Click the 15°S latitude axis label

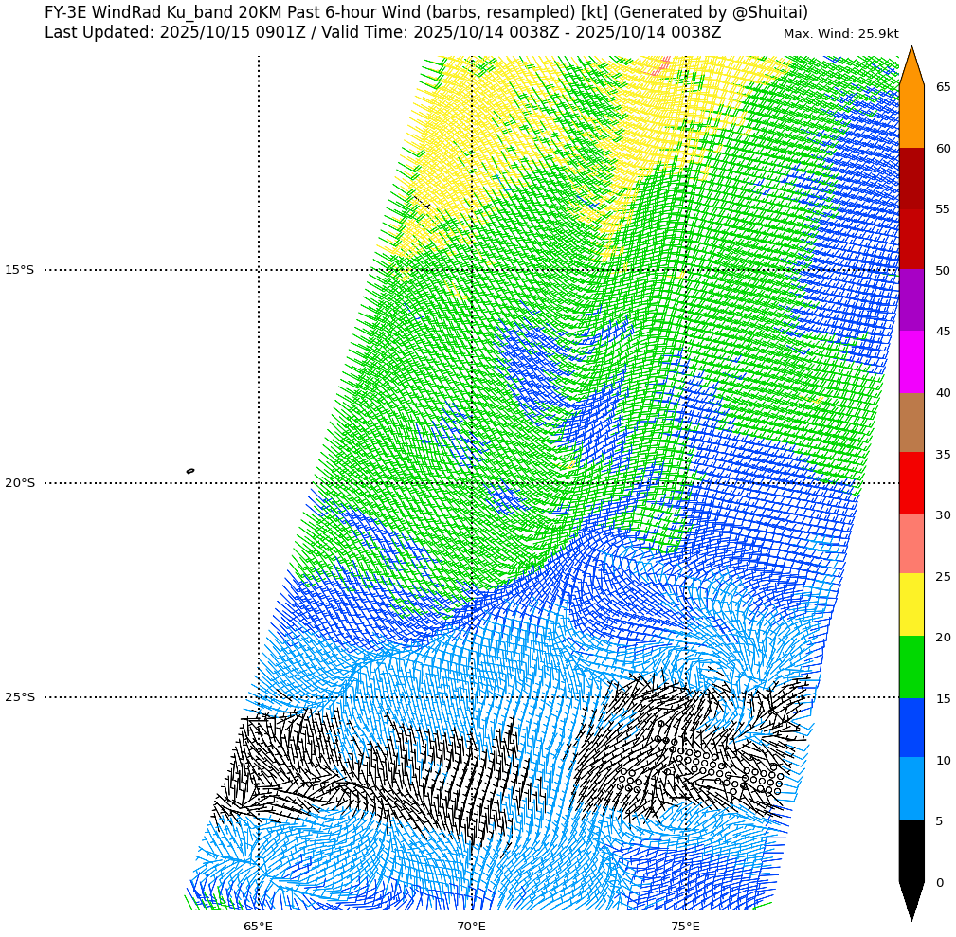coord(19,270)
